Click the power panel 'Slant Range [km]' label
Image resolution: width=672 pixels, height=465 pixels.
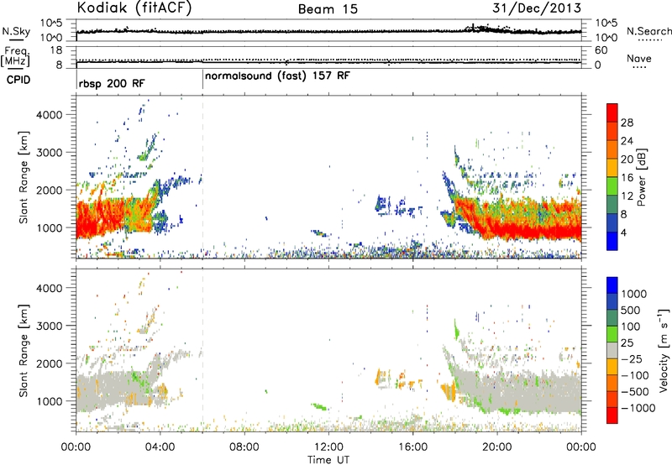click(24, 177)
